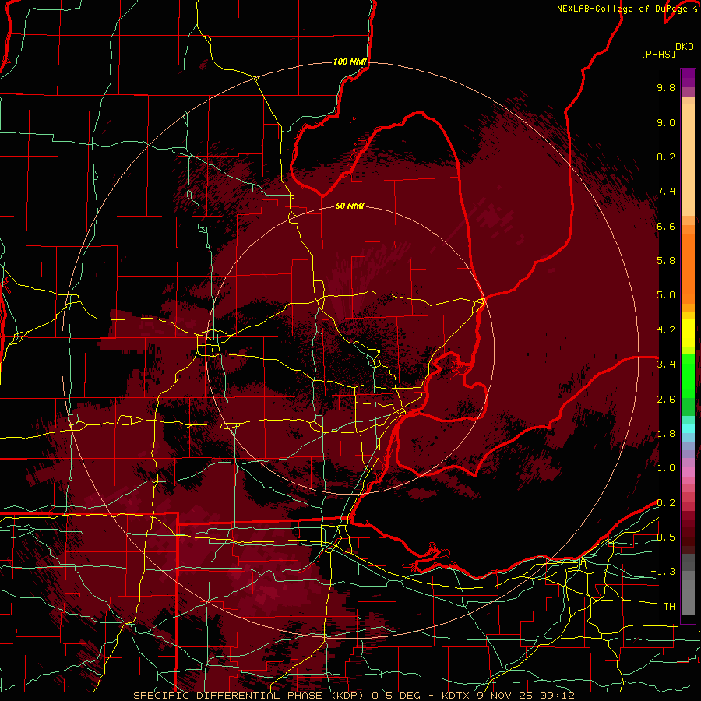Click the 5.0 legend scale value
701x701 pixels.
[666, 295]
